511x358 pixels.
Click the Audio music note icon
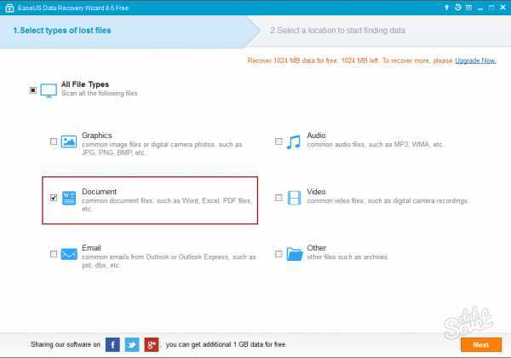[x=293, y=142]
